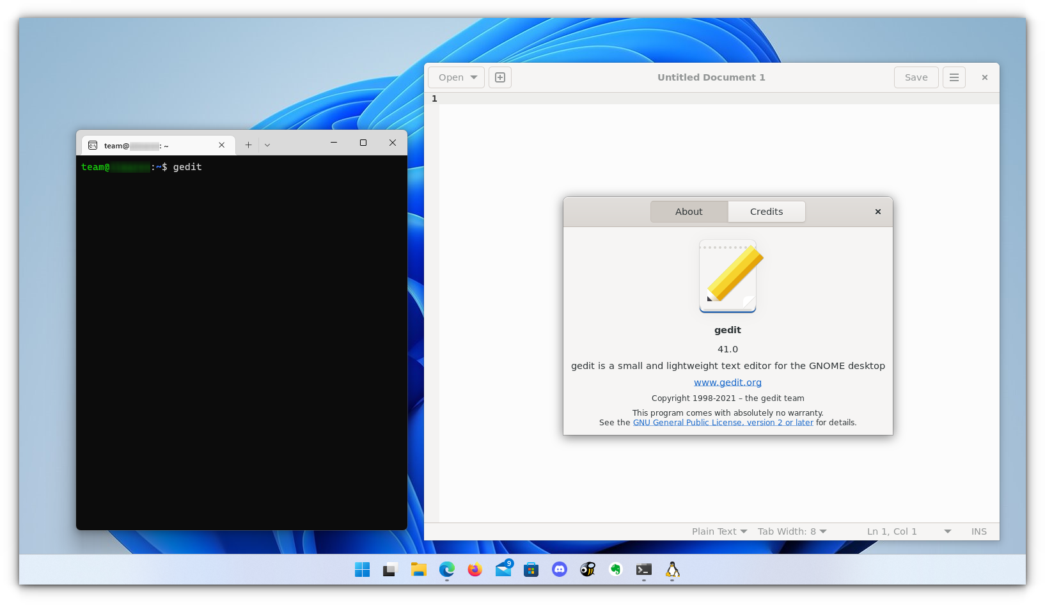Image resolution: width=1045 pixels, height=605 pixels.
Task: Follow the www.gedit.org link
Action: click(x=727, y=382)
